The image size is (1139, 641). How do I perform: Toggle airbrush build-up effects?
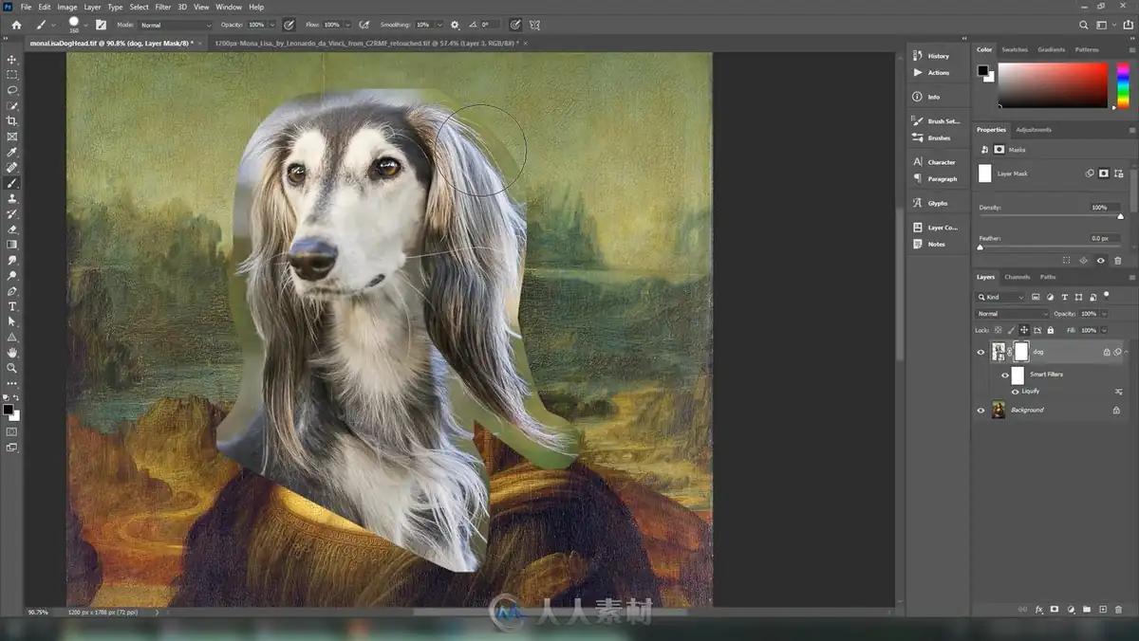click(x=365, y=25)
